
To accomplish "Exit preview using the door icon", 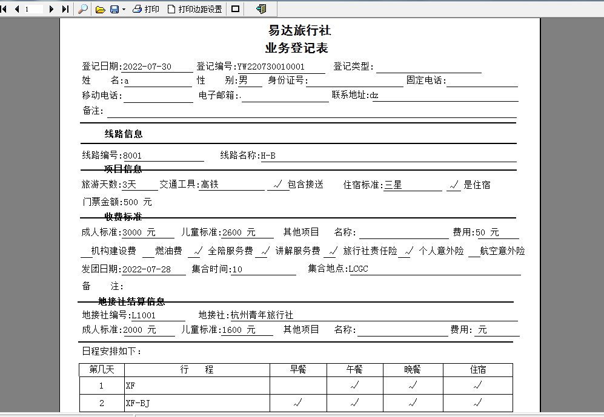I will pos(261,9).
